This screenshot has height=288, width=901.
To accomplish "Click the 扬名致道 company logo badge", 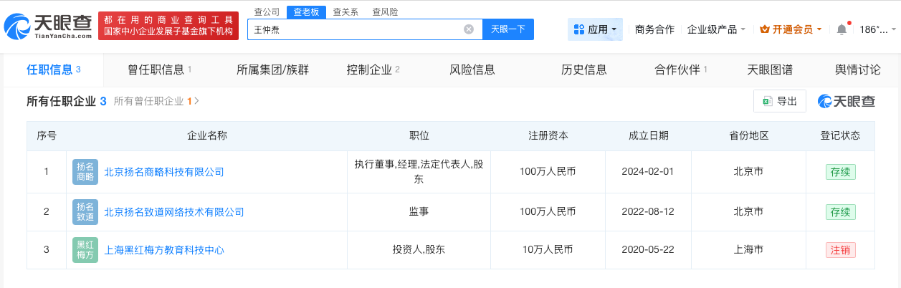I will click(85, 212).
